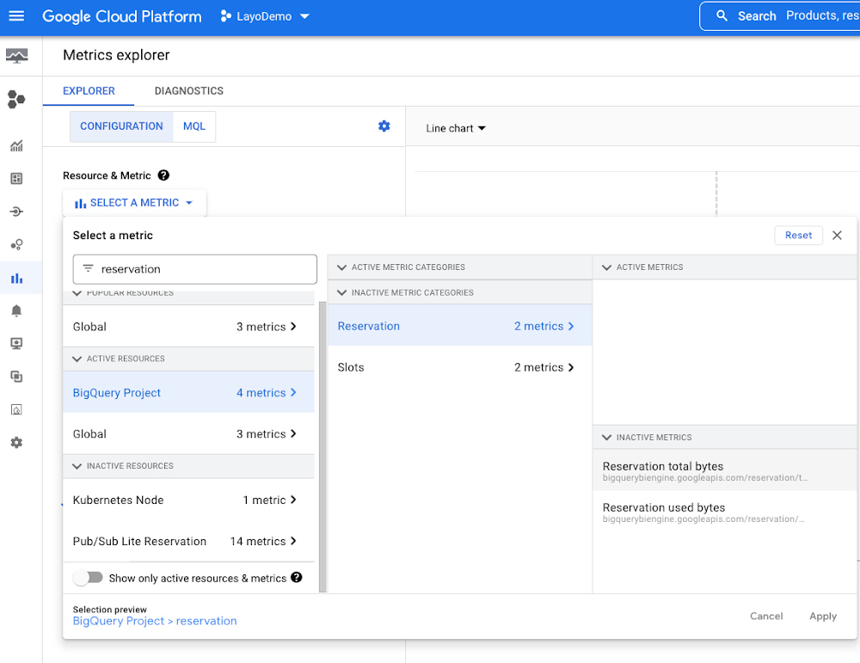The width and height of the screenshot is (860, 663).
Task: Click the Integrations arrow-circle sidebar icon
Action: click(16, 212)
